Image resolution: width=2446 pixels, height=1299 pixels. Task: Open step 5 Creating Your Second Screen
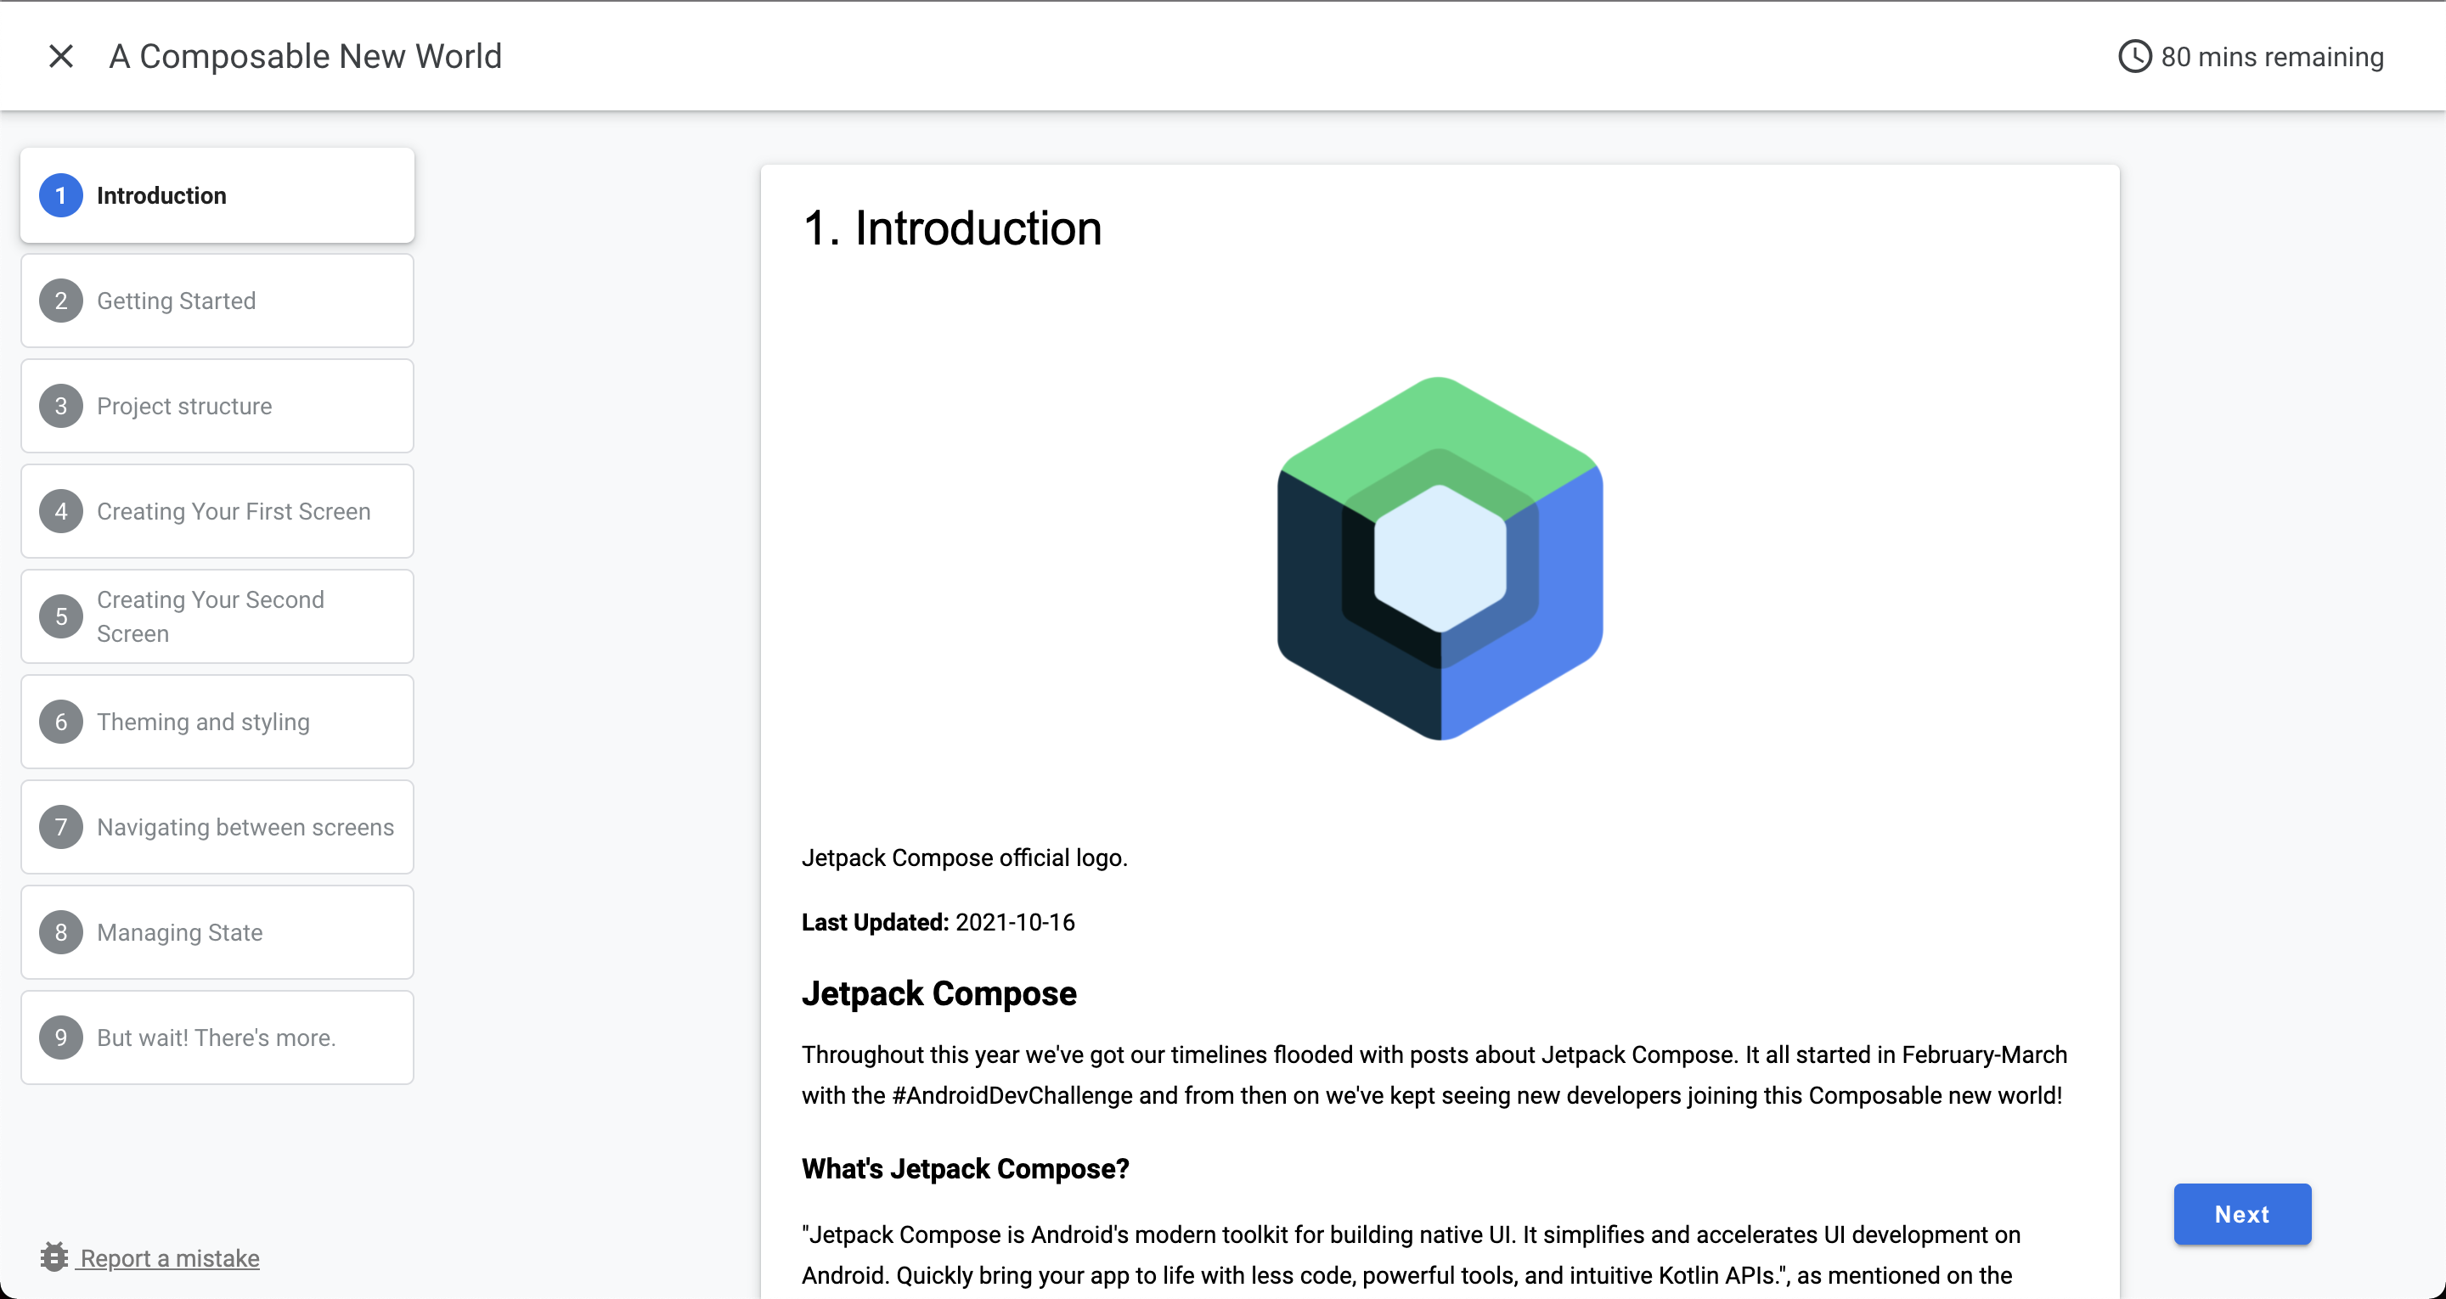217,616
